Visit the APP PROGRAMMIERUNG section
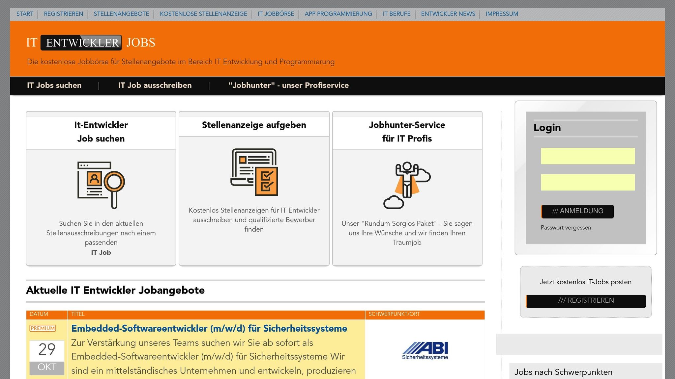Screen dimensions: 675x379 point(338,14)
